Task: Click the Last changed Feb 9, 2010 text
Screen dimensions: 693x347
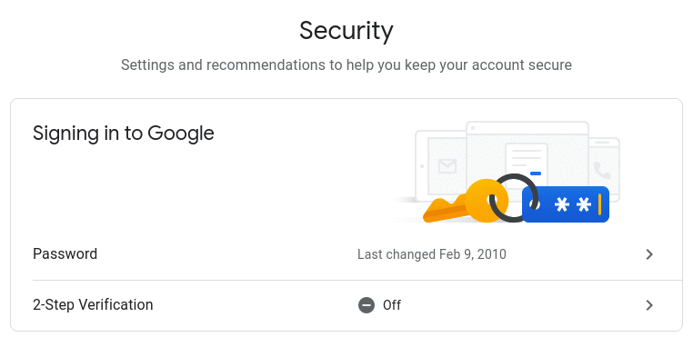Action: 432,254
